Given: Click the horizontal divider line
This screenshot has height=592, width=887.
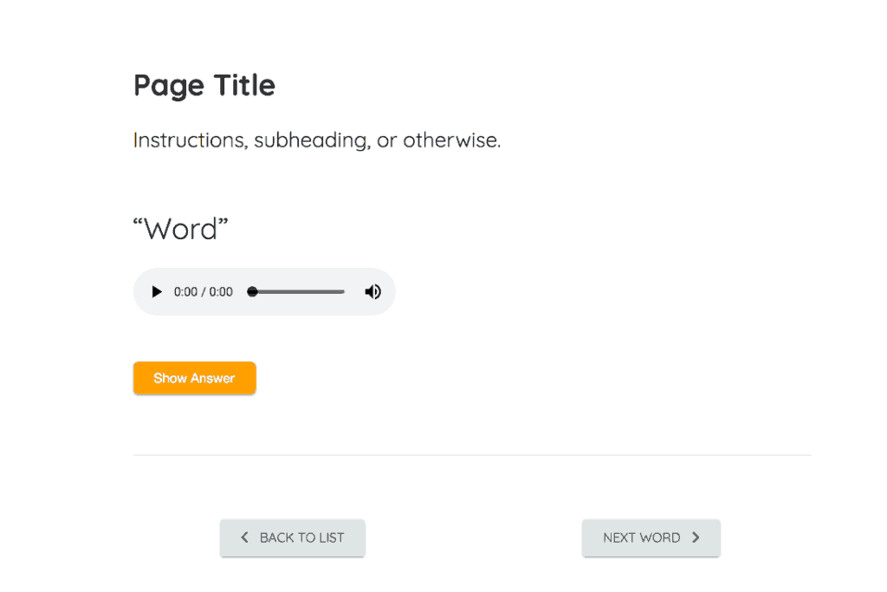Looking at the screenshot, I should [x=472, y=455].
